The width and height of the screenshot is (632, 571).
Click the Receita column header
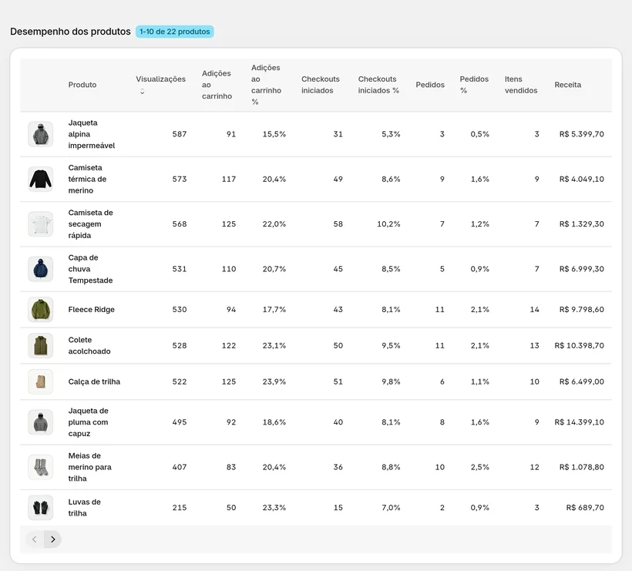click(x=567, y=85)
